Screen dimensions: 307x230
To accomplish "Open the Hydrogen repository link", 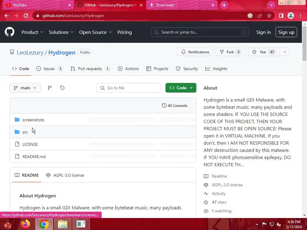I will point(62,52).
